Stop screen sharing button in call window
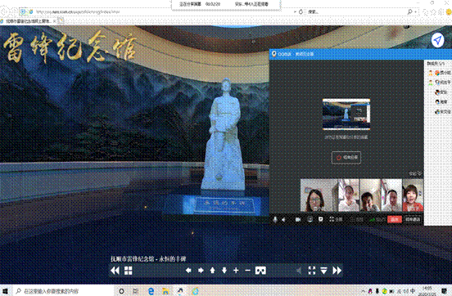This screenshot has height=296, width=452. (346, 158)
